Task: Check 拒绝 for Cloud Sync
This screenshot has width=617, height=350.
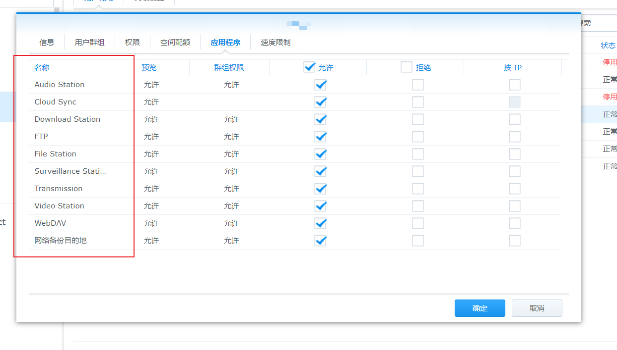Action: (418, 102)
